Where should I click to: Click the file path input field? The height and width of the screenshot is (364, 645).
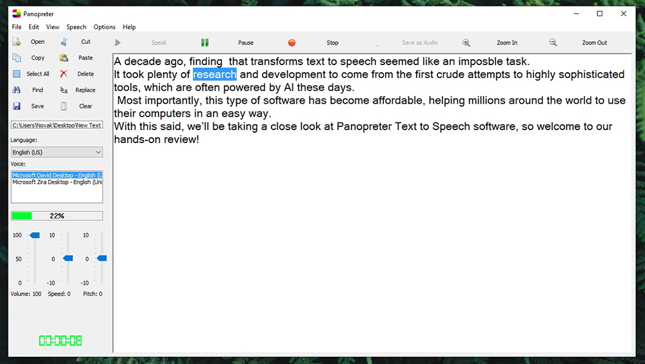(x=57, y=125)
